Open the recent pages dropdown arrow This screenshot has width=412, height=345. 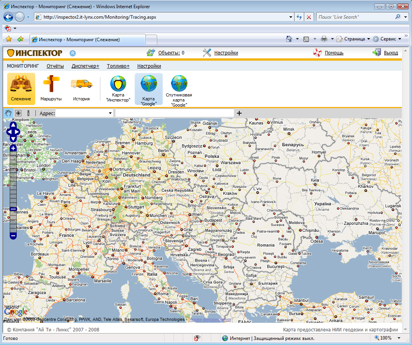(x=28, y=17)
